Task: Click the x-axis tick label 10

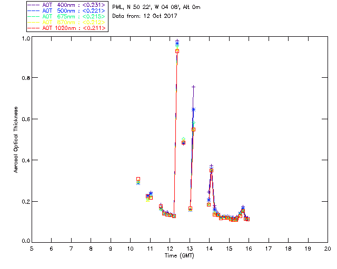Action: (x=130, y=249)
